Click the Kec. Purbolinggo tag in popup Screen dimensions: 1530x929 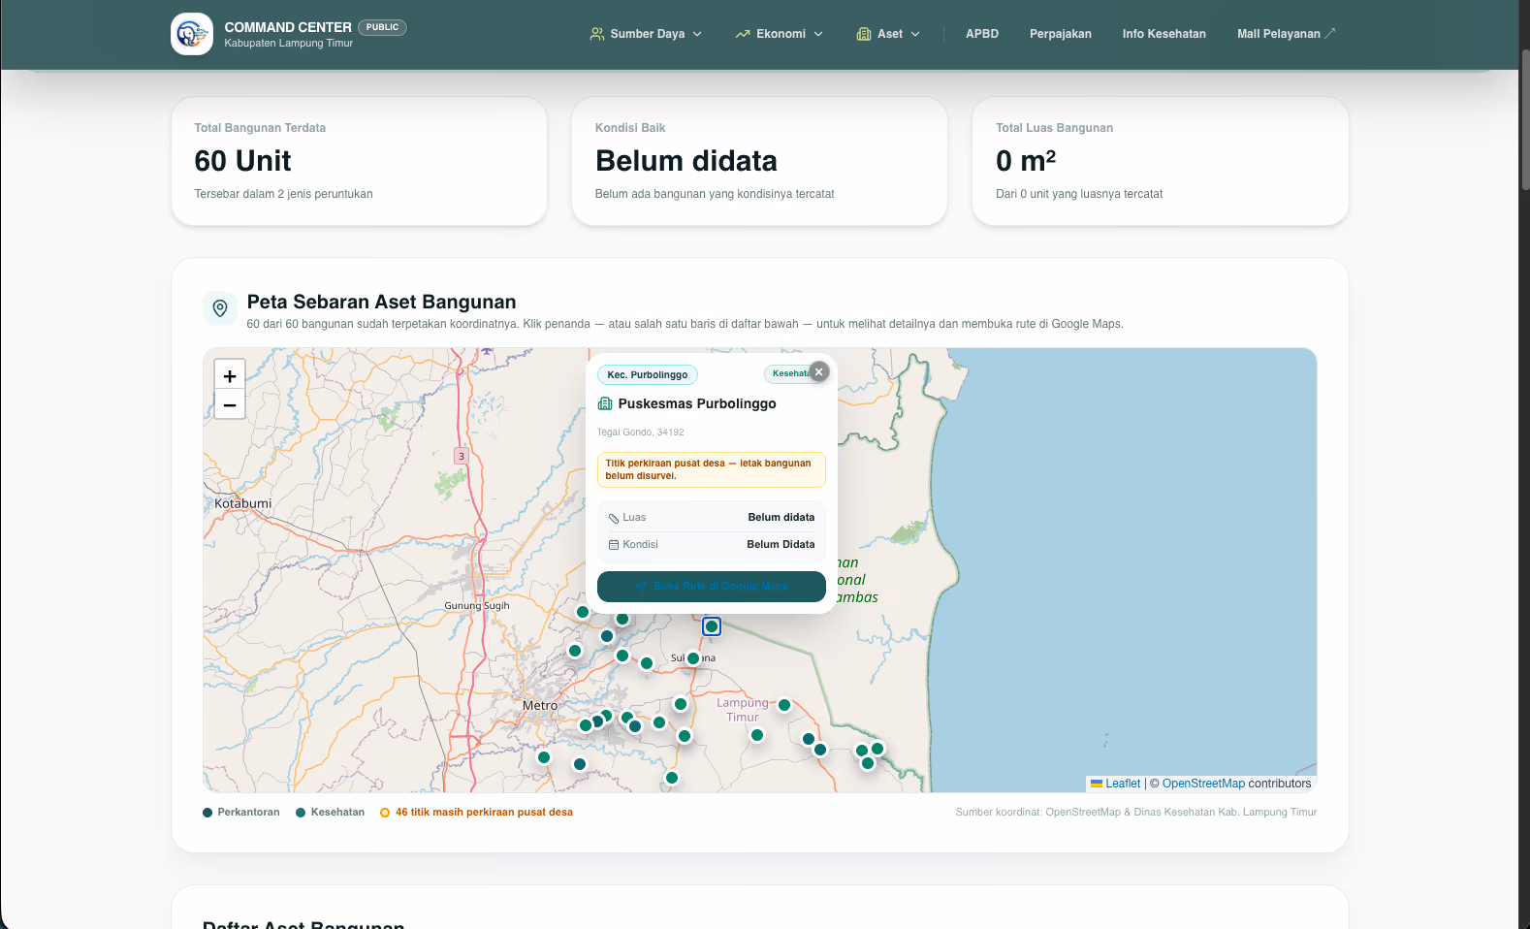coord(648,374)
